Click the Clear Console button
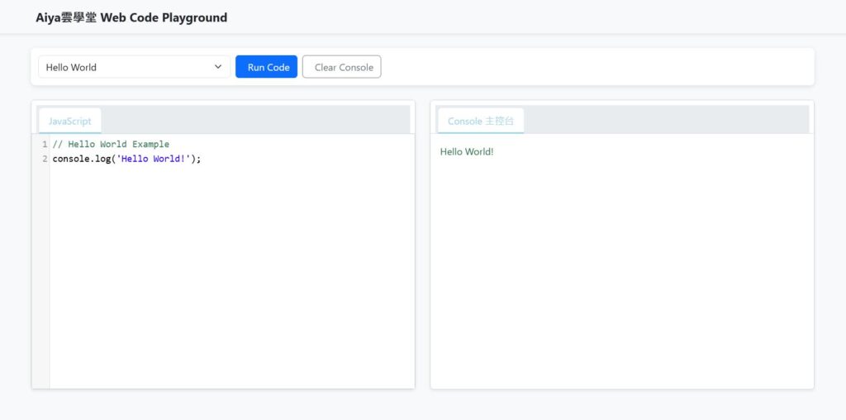This screenshot has height=420, width=846. (x=341, y=67)
